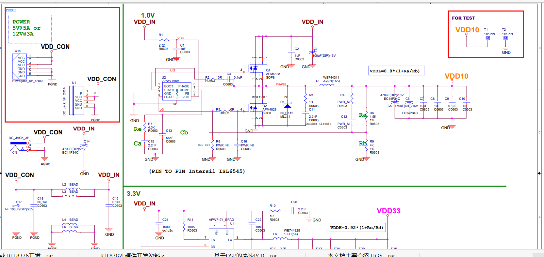Click the green Ca label

coord(138,144)
